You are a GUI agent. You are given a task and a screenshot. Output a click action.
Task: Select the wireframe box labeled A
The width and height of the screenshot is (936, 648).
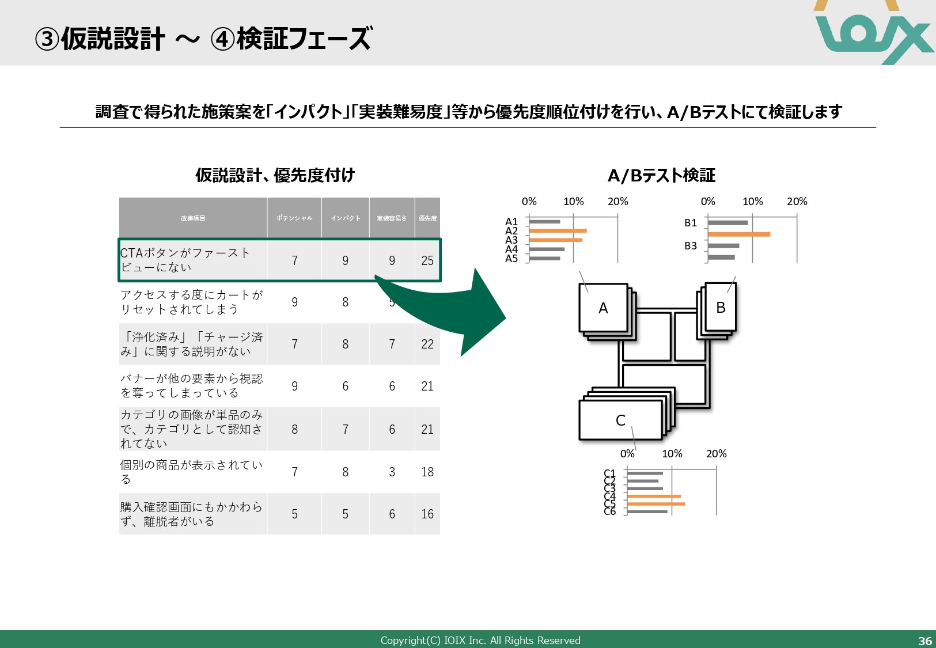coord(602,308)
